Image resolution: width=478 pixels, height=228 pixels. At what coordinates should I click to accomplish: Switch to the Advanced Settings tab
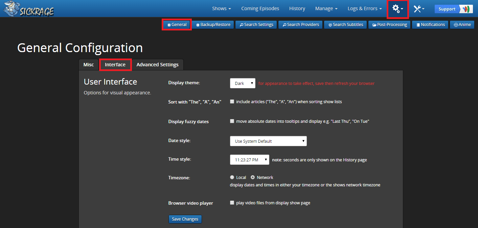point(157,65)
